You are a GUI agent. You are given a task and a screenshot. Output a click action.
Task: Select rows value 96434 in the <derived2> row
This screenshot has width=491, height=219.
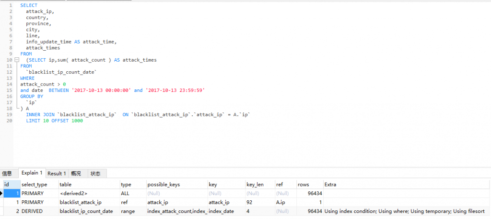coord(310,193)
